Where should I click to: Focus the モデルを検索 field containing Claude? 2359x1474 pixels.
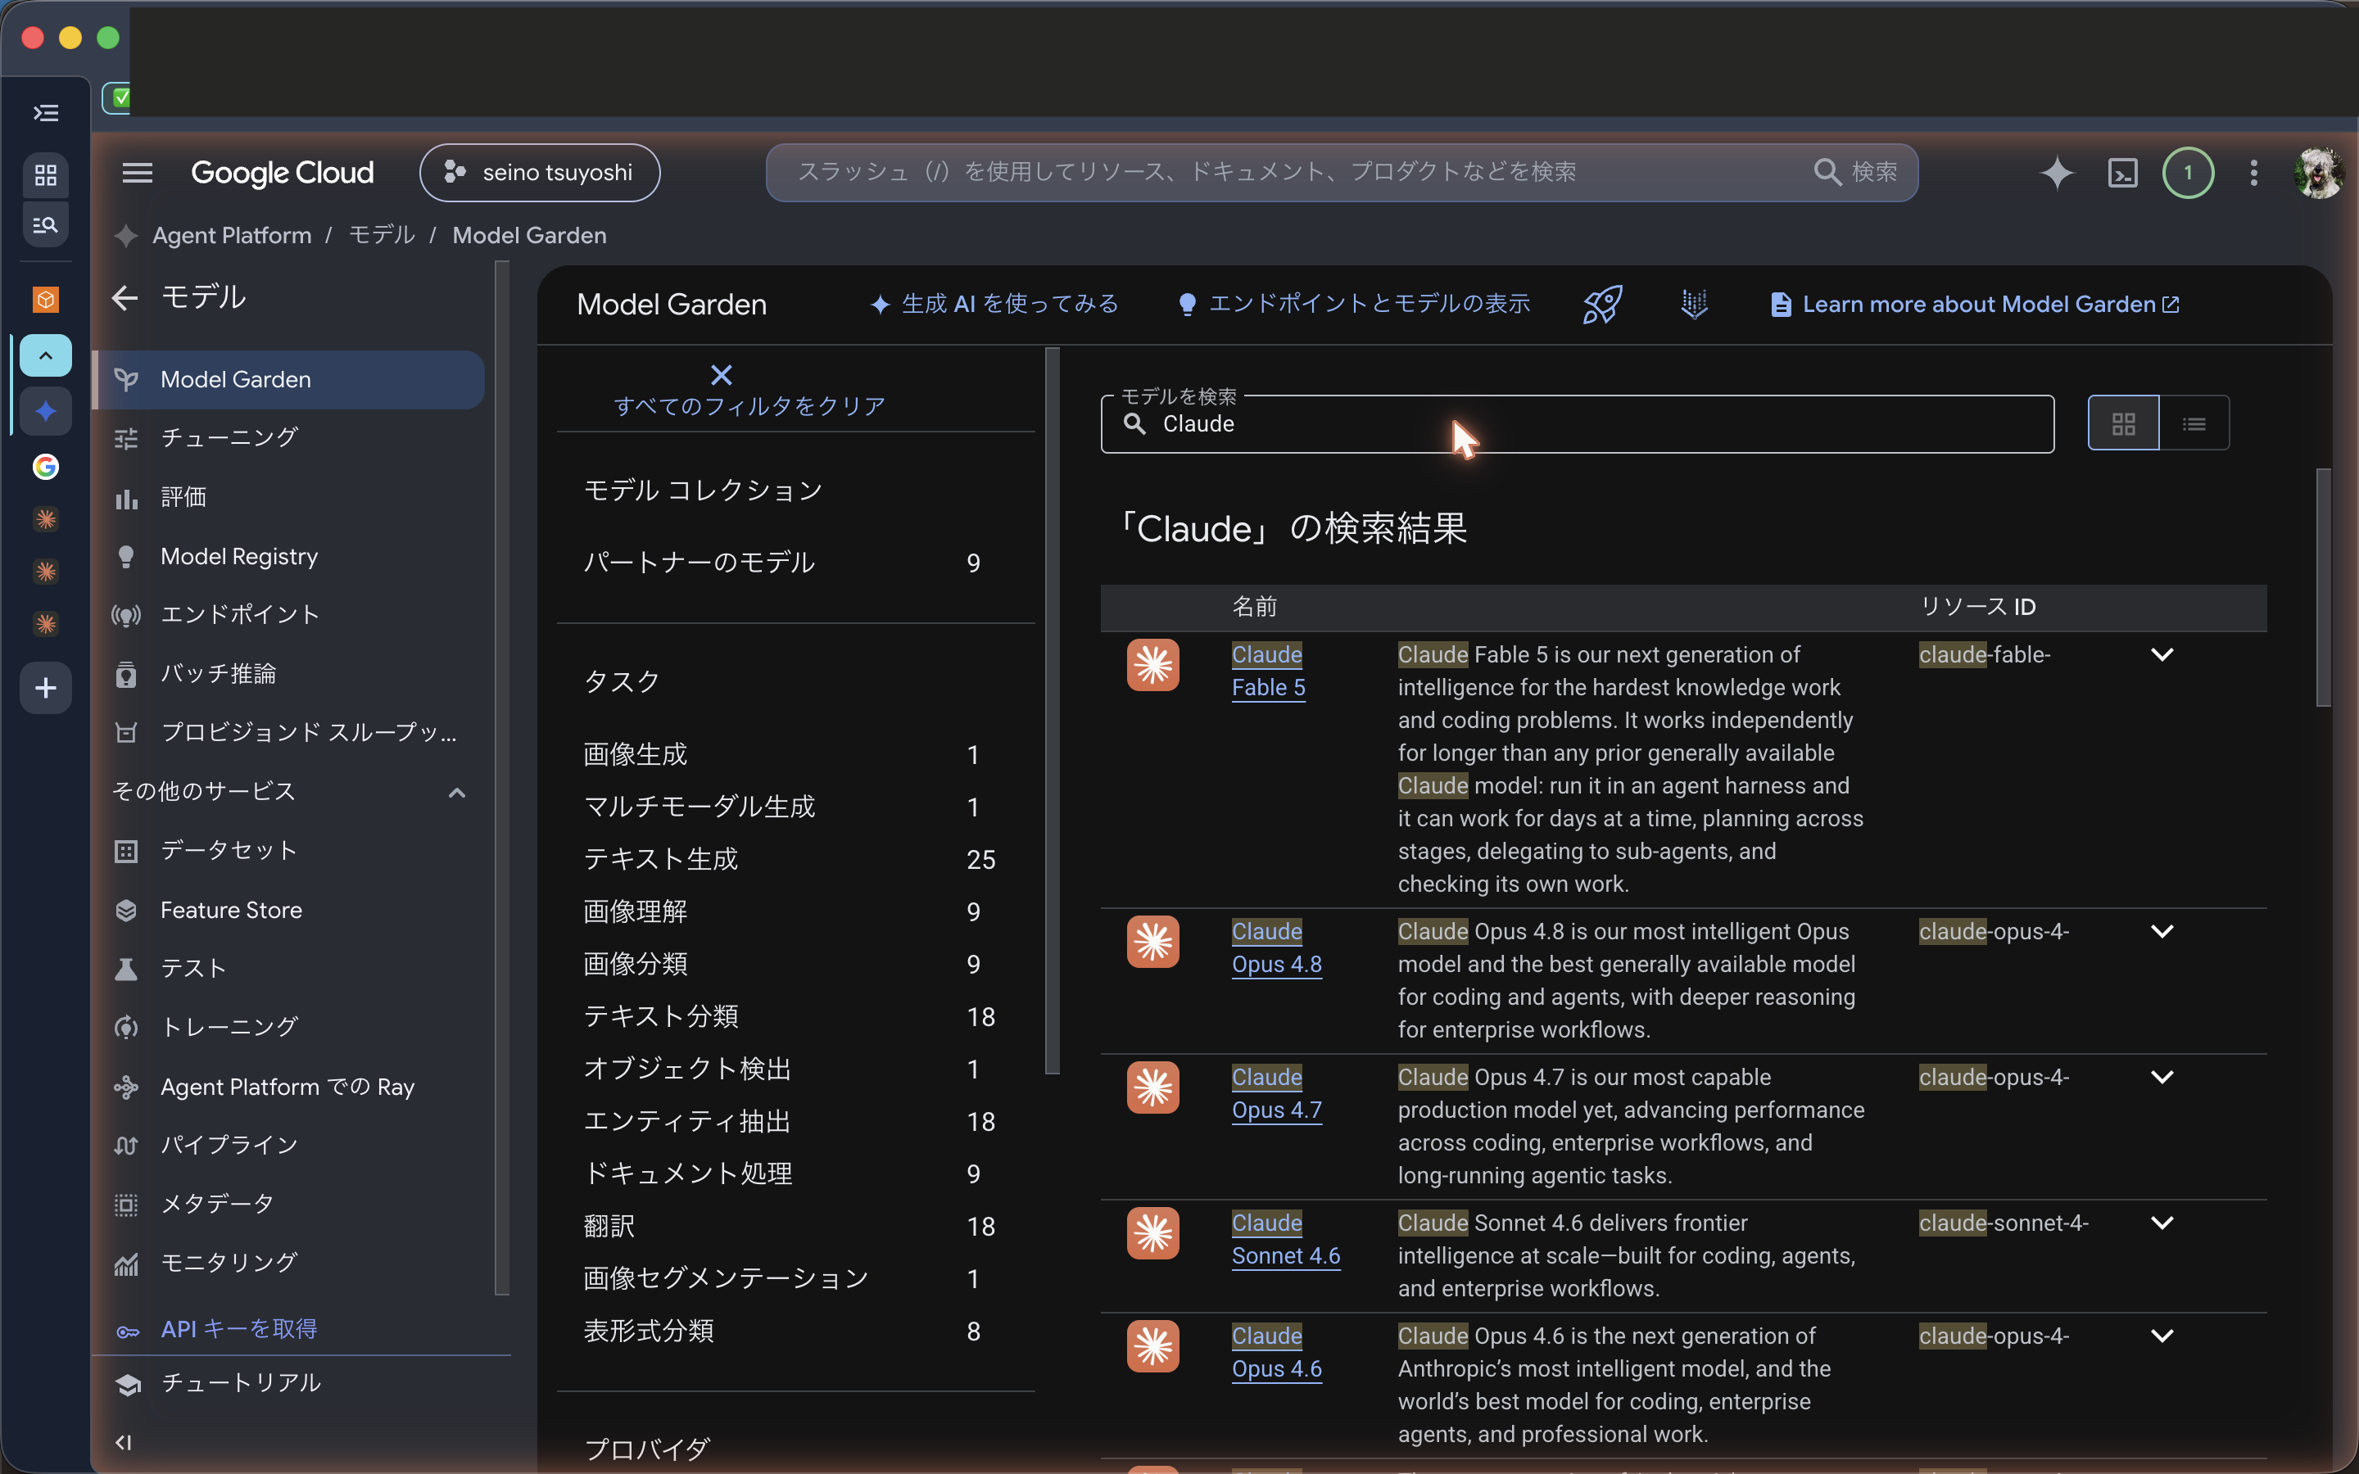coord(1578,424)
